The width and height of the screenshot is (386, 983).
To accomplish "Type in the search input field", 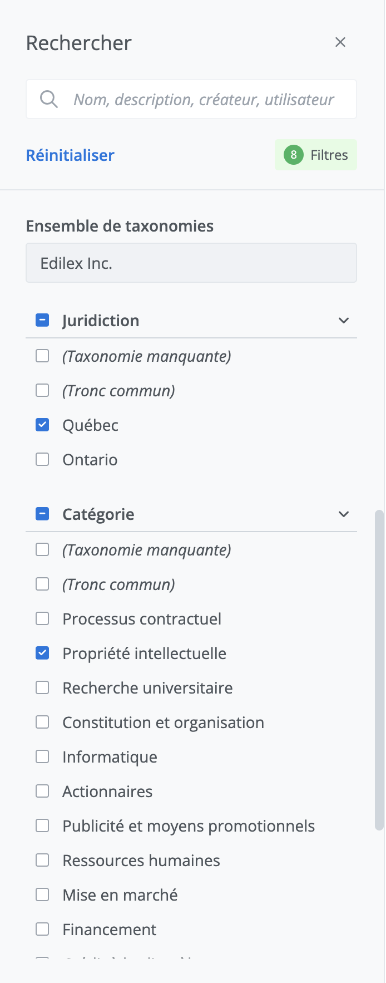I will tap(204, 100).
